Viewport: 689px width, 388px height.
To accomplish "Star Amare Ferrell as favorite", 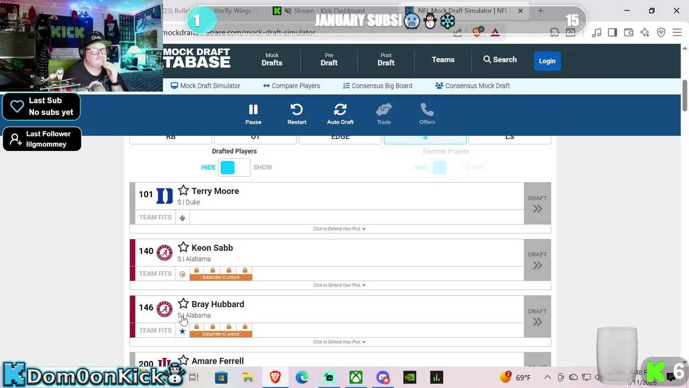I will point(184,360).
